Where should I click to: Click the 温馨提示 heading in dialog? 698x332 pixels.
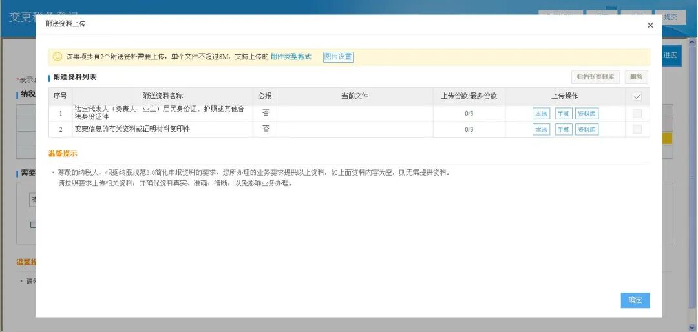click(63, 154)
